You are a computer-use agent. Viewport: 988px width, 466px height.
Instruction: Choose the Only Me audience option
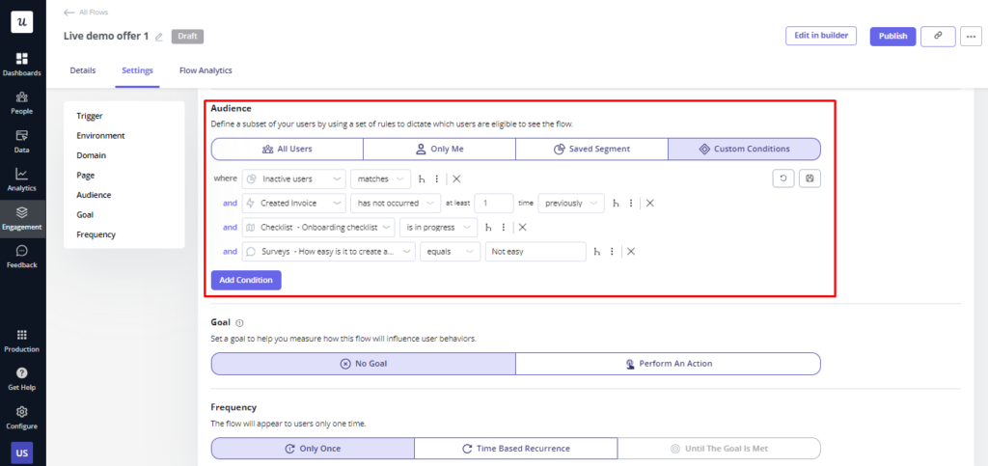(439, 150)
